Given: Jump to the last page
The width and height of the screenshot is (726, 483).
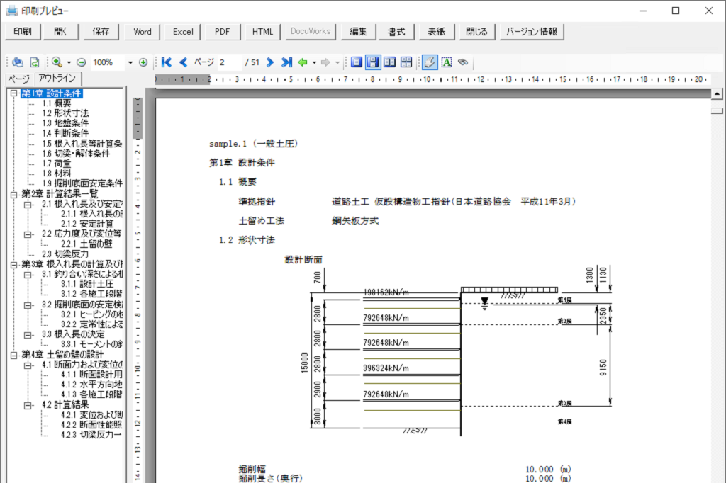Looking at the screenshot, I should (286, 62).
